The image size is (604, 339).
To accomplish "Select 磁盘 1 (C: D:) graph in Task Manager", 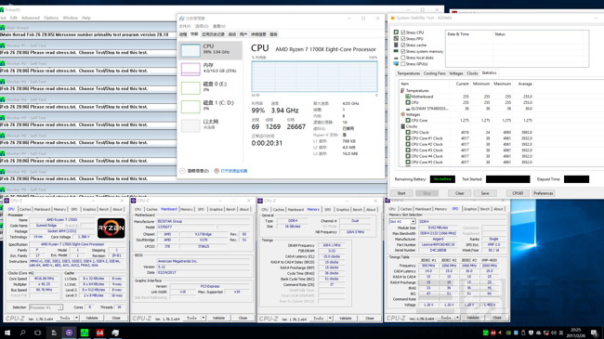I will coord(190,107).
